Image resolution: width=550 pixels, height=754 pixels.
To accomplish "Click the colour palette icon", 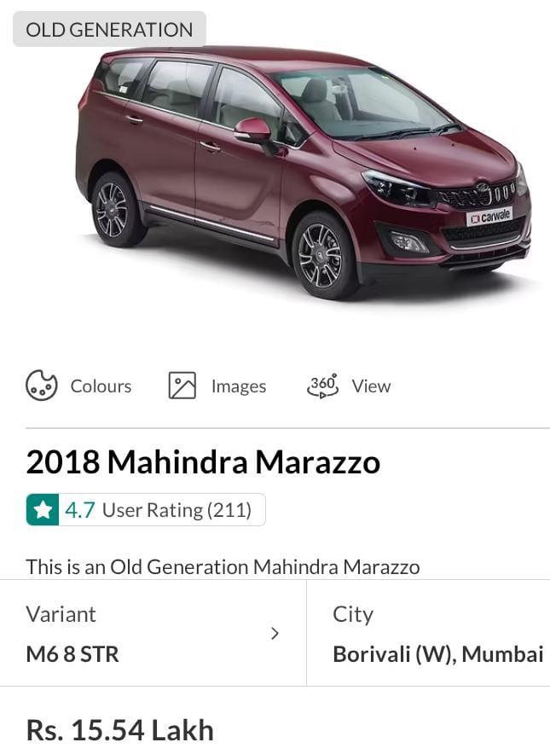I will pyautogui.click(x=41, y=386).
